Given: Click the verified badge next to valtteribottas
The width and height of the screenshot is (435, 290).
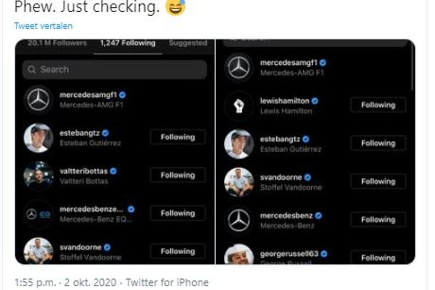Looking at the screenshot, I should 113,171.
